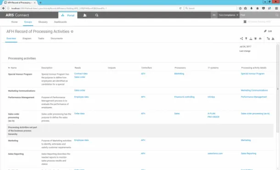The width and height of the screenshot is (280, 170).
Task: Click the Edit pencil button
Action: click(268, 31)
